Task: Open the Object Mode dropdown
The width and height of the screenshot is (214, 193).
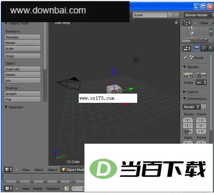Action: click(73, 170)
